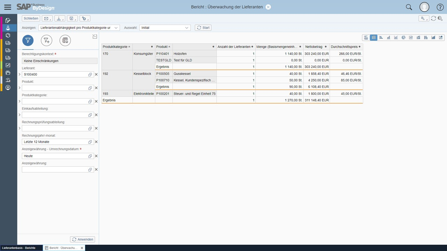Select the Holzofen product cell
This screenshot has width=447, height=251.
pos(195,54)
